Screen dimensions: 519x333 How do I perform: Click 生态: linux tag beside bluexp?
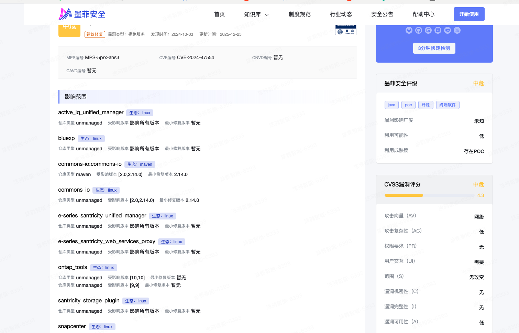[91, 139]
